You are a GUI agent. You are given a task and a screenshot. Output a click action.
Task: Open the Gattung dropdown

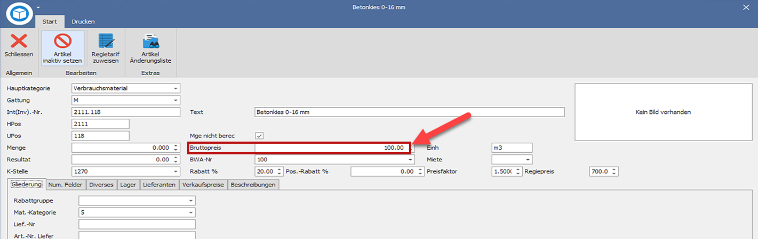(175, 100)
